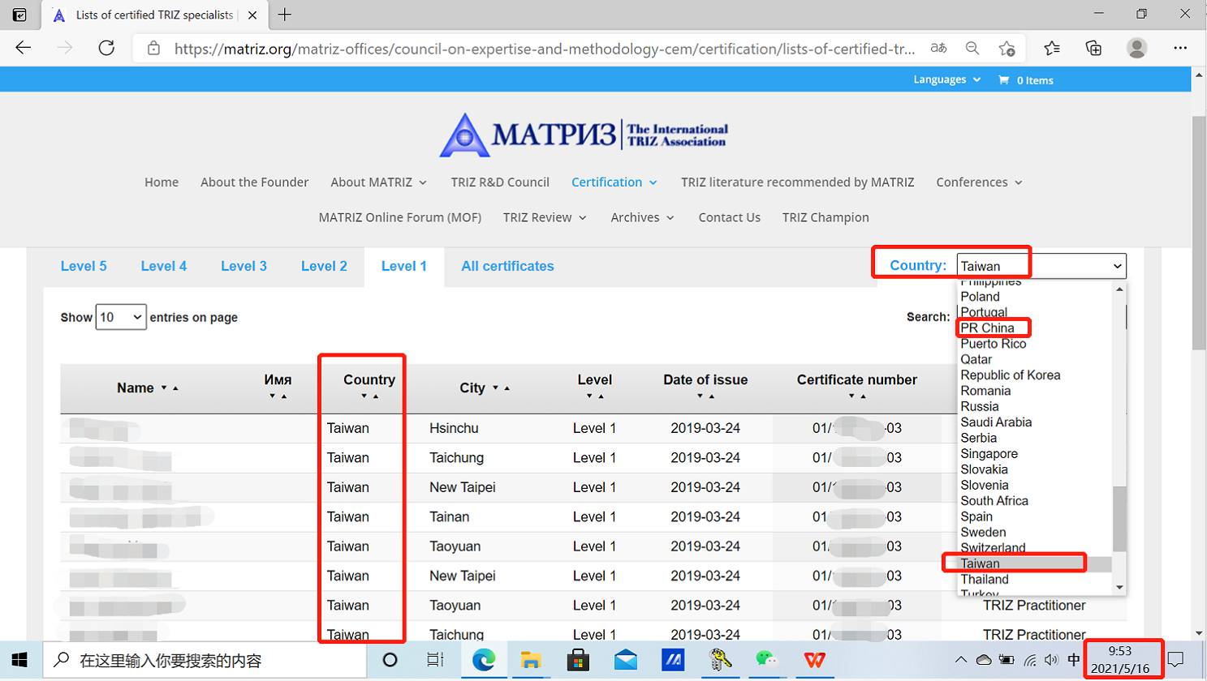Open the Show entries count dropdown
Viewport: 1207px width, 681px height.
(121, 317)
